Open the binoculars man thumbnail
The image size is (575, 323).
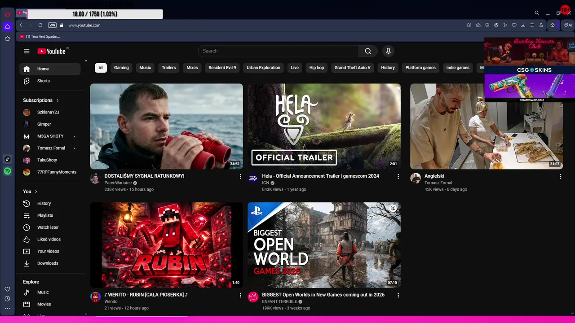(166, 127)
